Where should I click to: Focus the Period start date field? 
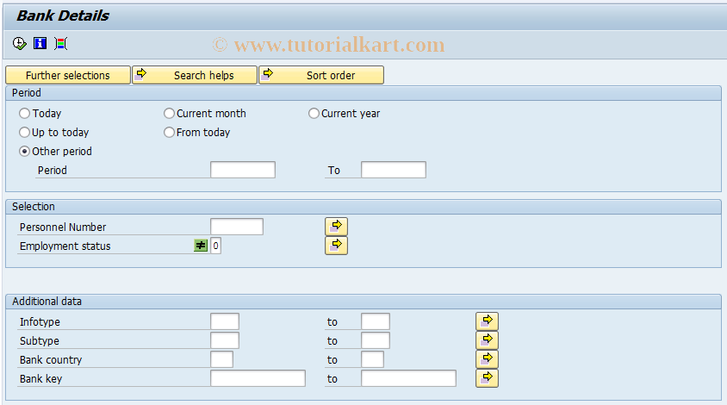(243, 170)
